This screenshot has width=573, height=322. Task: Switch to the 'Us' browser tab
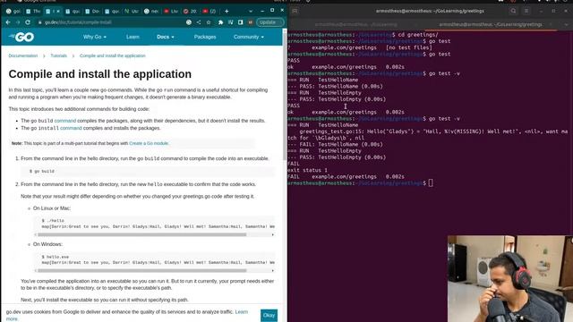[x=132, y=12]
